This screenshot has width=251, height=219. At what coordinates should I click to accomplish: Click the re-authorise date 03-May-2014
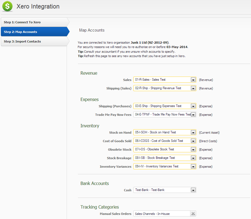[177, 47]
